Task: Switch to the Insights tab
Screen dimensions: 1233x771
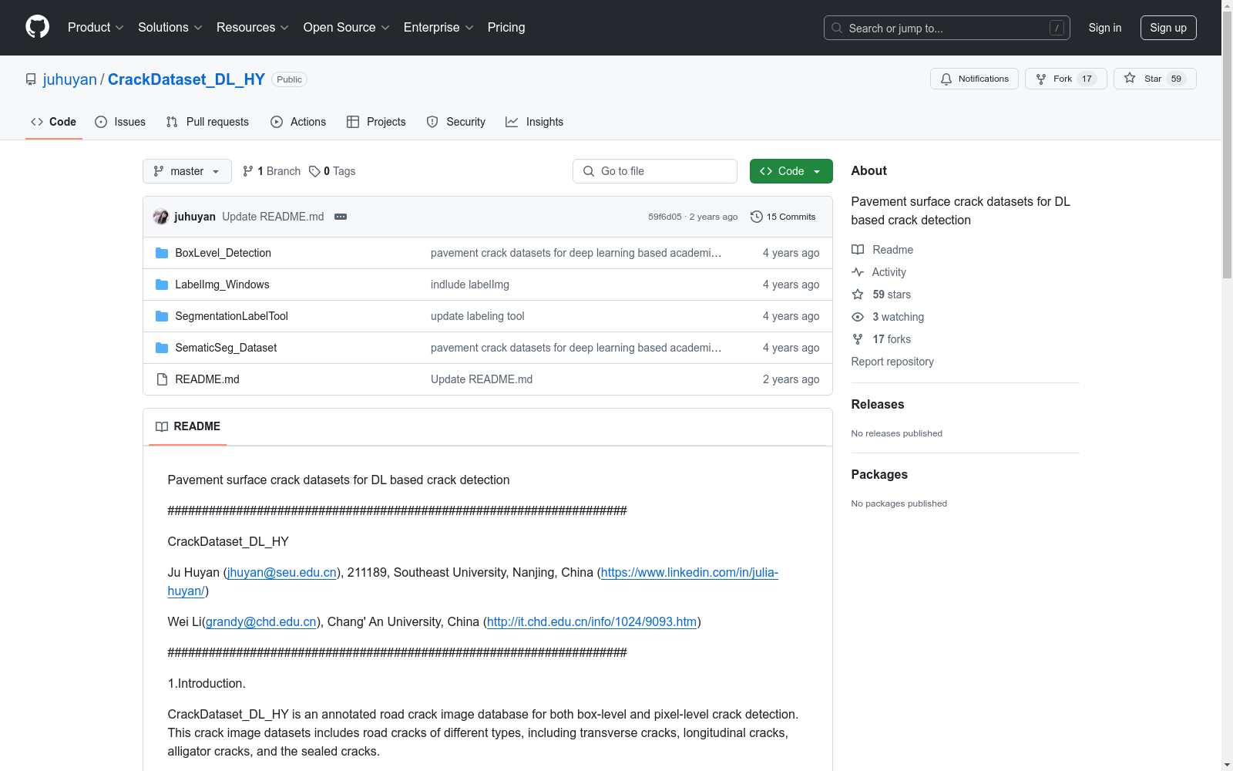Action: (534, 122)
